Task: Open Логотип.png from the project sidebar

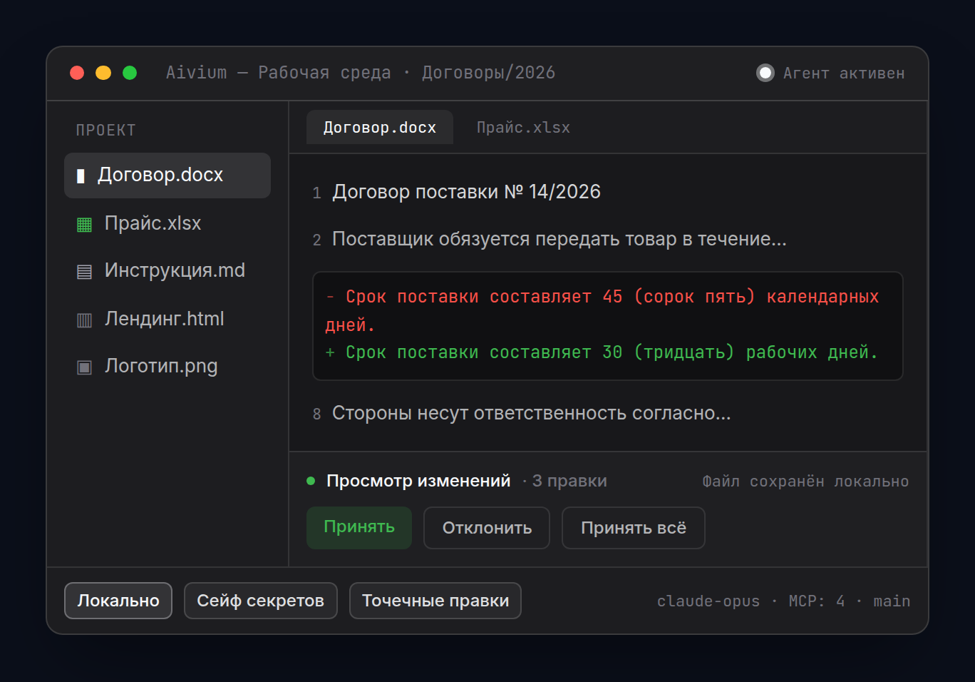Action: pyautogui.click(x=167, y=367)
